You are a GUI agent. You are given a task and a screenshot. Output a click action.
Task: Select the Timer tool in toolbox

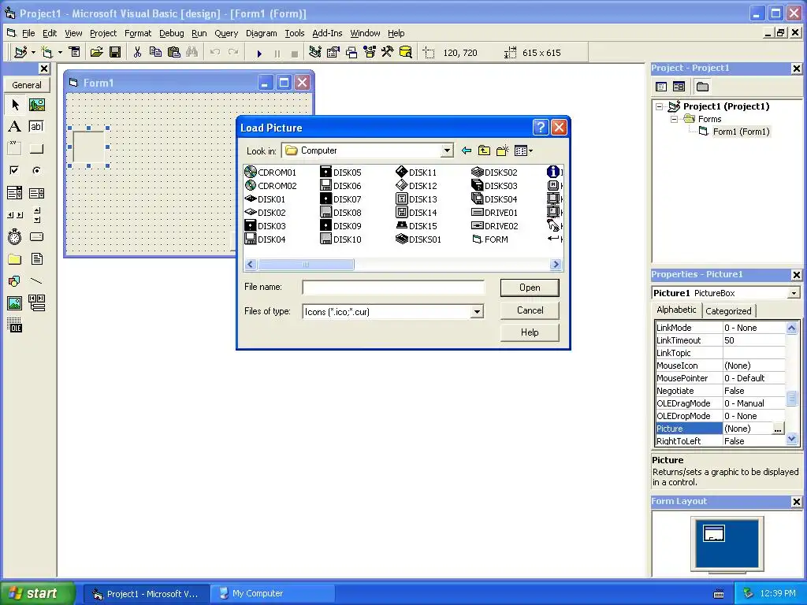point(15,236)
